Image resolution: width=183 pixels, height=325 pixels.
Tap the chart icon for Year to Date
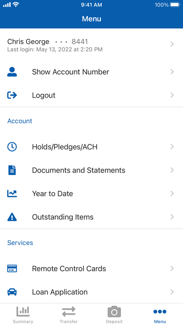pos(12,193)
